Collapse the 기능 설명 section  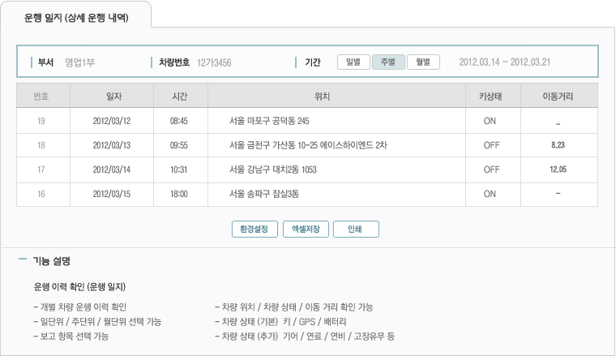[23, 259]
